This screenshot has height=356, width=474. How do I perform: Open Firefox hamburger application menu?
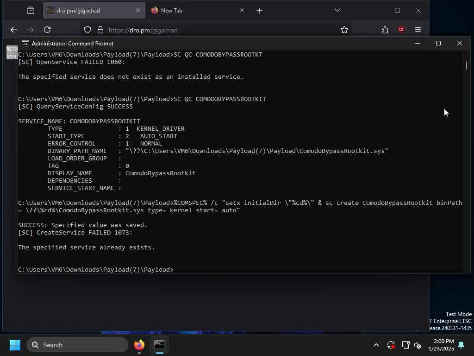point(418,29)
